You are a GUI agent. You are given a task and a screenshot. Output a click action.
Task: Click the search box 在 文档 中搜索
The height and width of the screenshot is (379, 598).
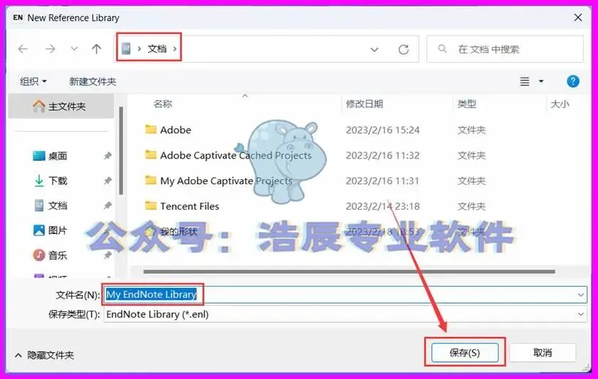505,49
